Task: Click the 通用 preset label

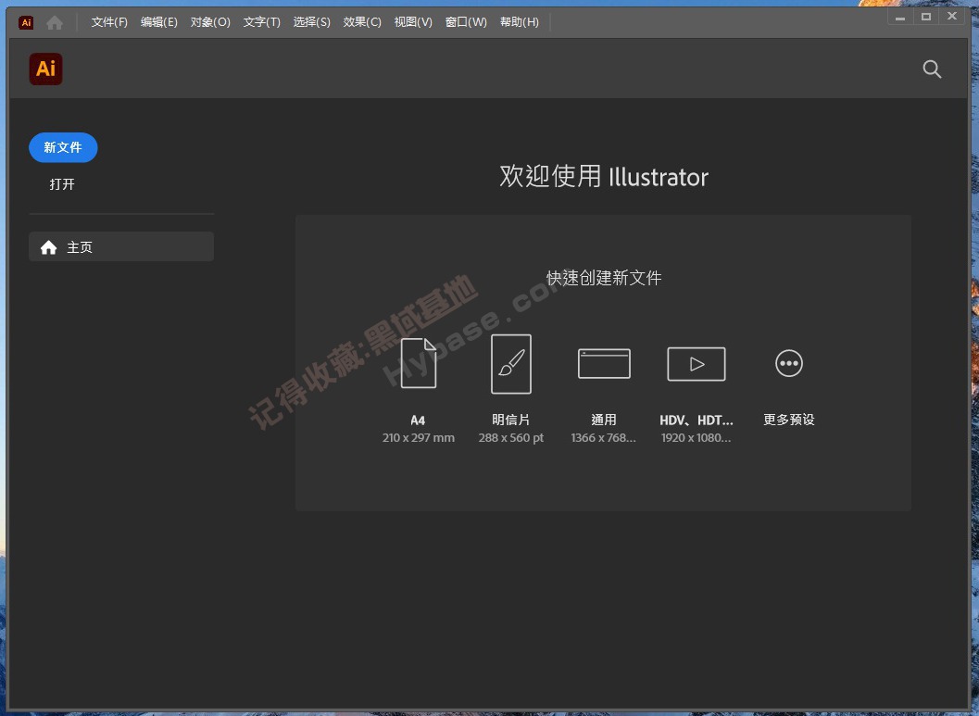Action: [x=604, y=420]
